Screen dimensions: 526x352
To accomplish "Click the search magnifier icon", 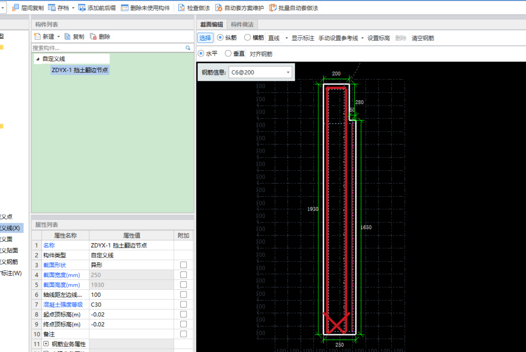I will tap(188, 48).
